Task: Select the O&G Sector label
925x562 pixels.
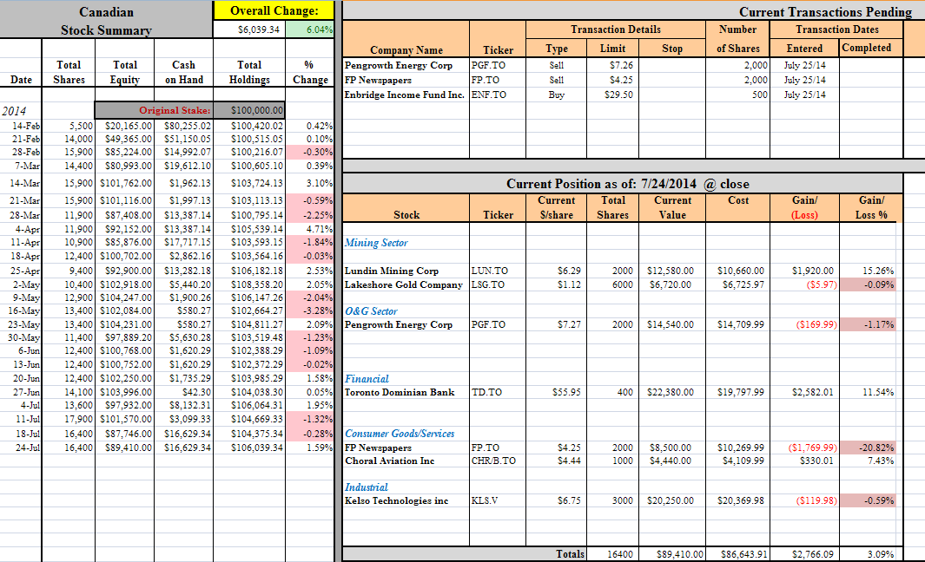Action: 371,311
